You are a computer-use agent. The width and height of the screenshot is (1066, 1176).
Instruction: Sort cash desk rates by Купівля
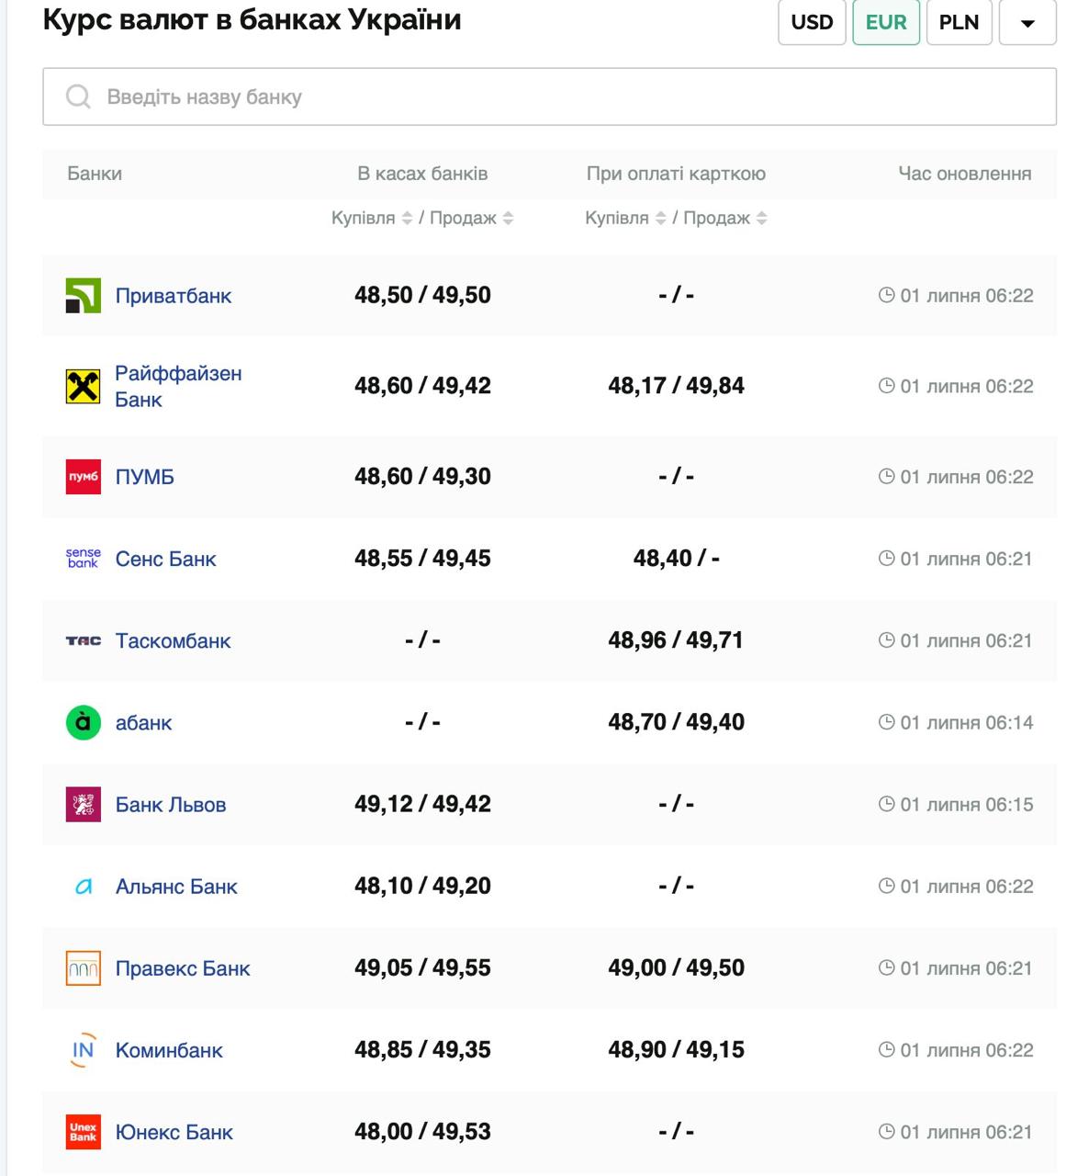(372, 218)
